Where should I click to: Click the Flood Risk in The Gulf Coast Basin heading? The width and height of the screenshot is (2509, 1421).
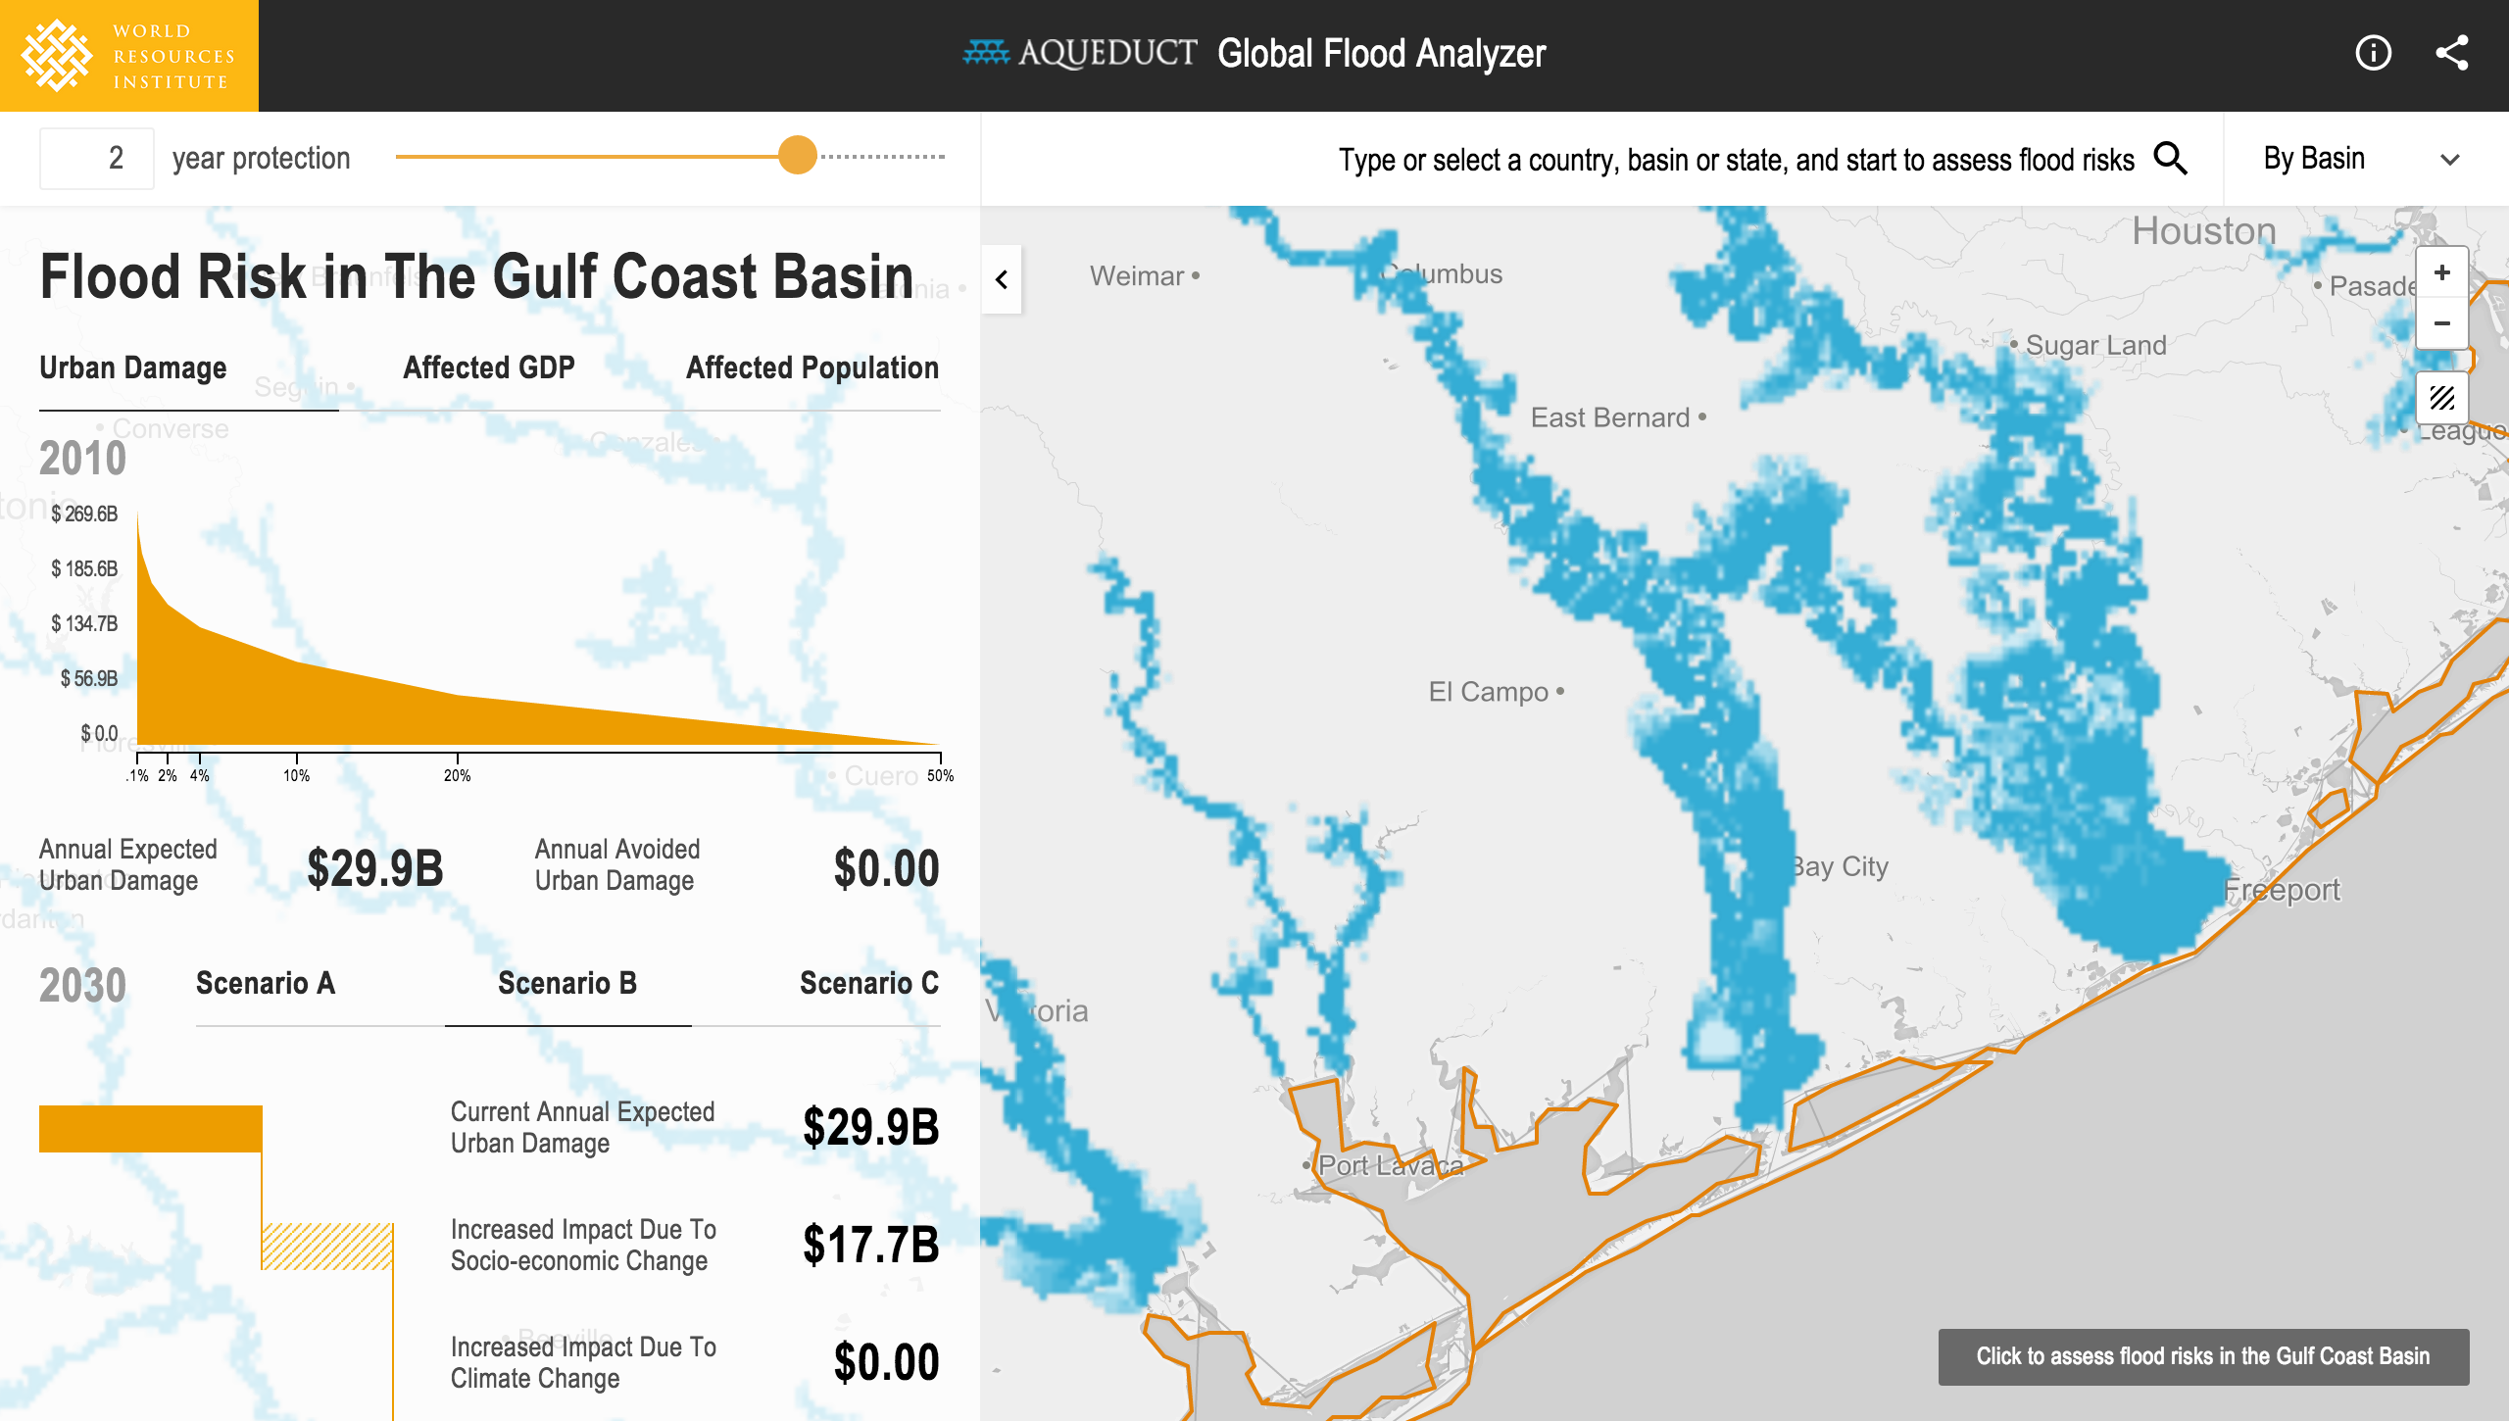[476, 277]
